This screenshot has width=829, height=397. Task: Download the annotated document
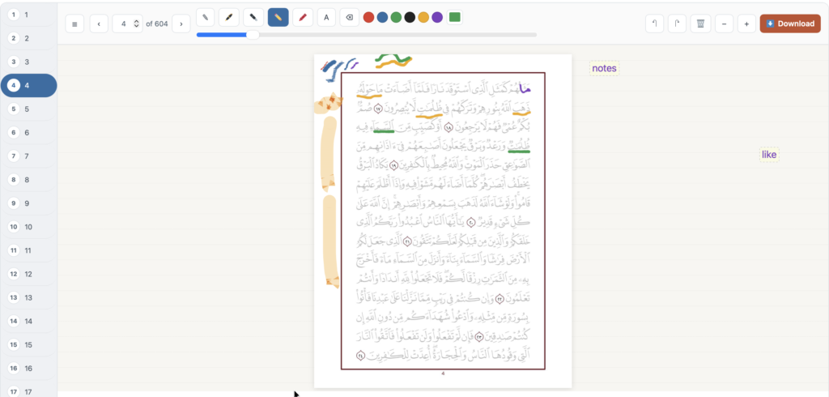coord(790,23)
